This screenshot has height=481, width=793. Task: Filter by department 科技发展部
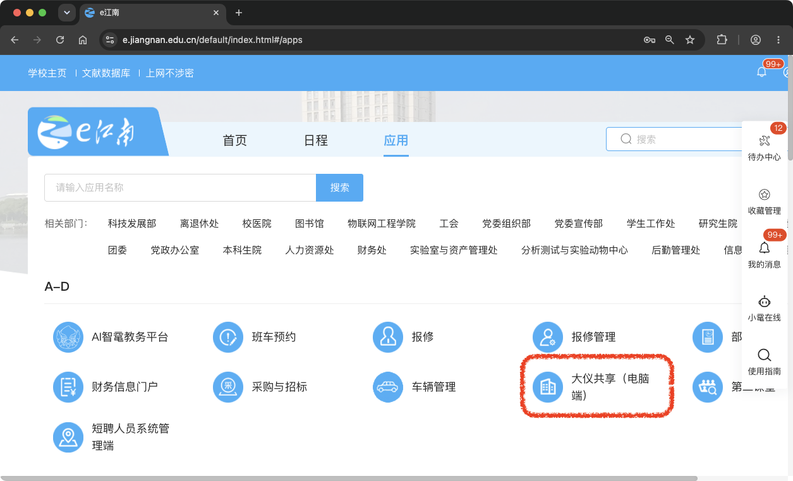point(132,224)
